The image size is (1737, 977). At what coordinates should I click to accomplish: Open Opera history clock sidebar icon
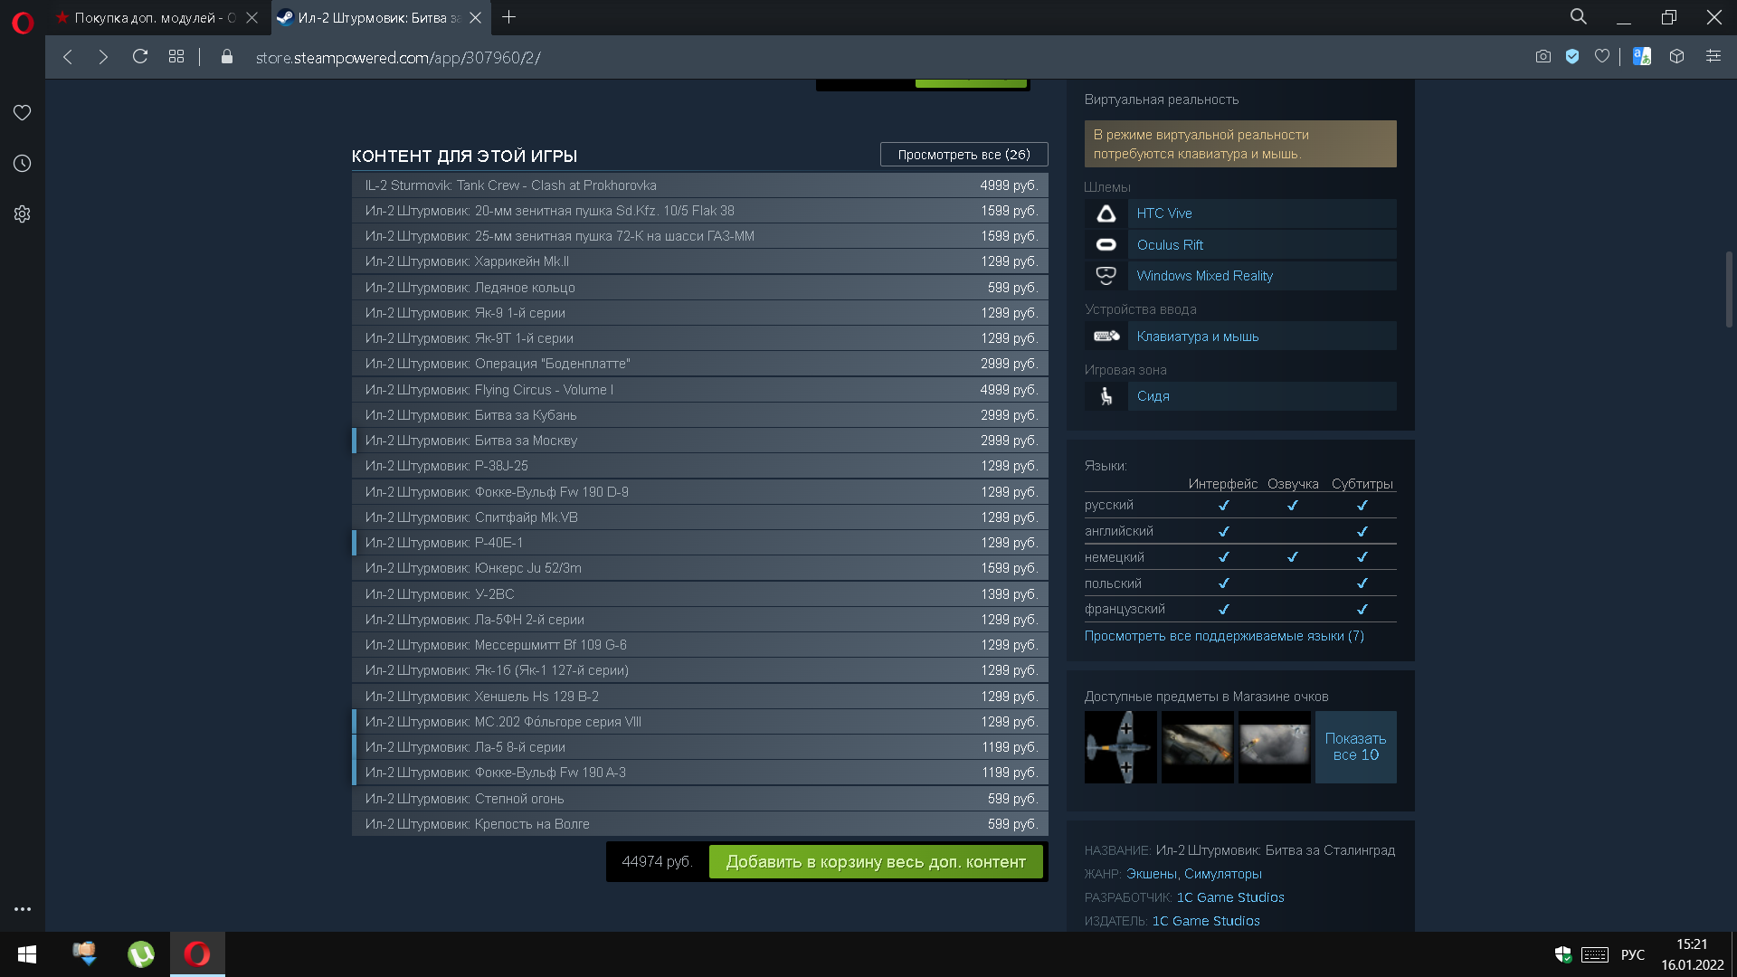[x=22, y=163]
